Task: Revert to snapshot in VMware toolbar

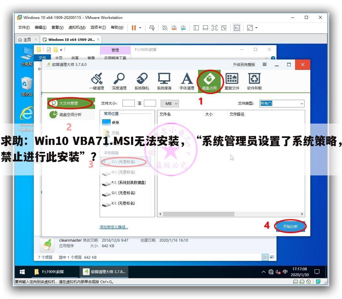Action: tap(174, 28)
